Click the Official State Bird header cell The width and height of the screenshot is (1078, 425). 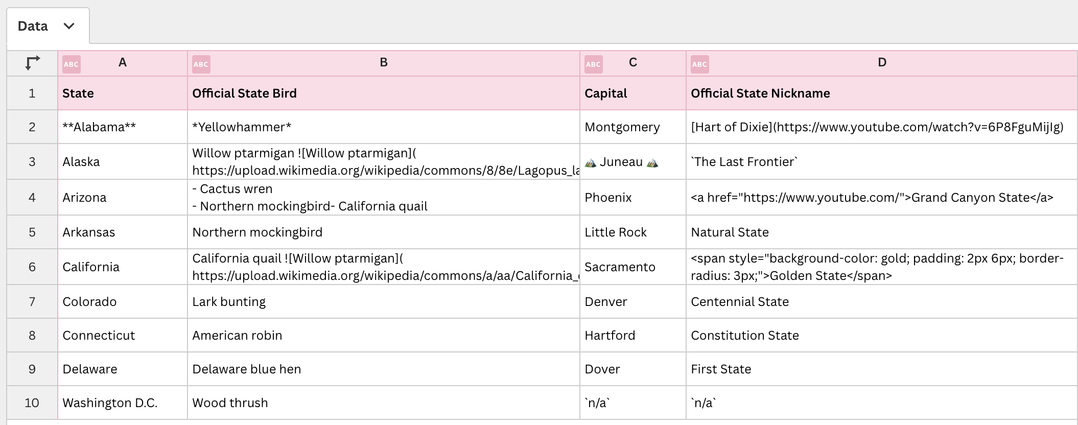(x=244, y=93)
